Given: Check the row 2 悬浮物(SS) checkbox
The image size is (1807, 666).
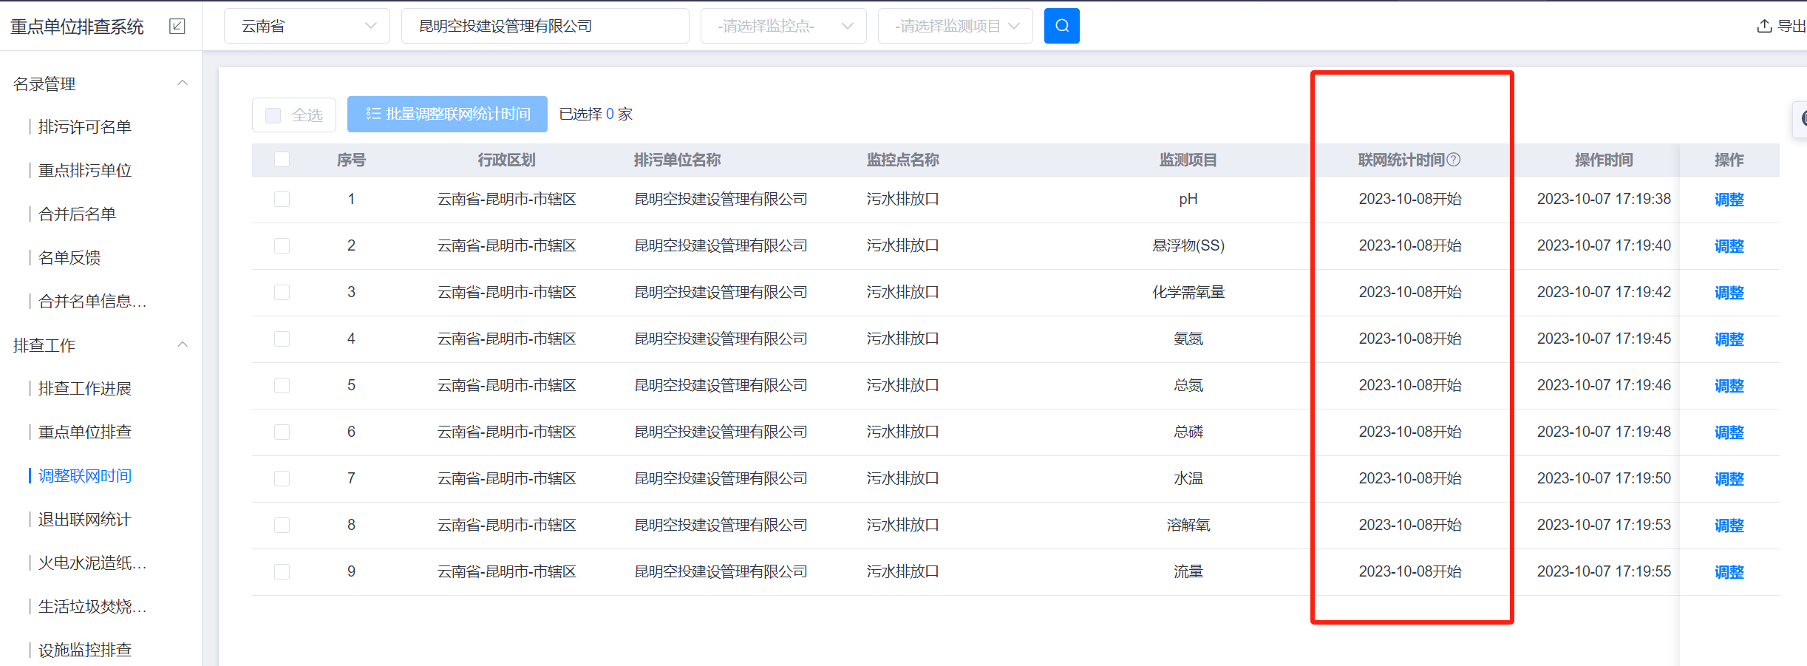Looking at the screenshot, I should (x=282, y=245).
